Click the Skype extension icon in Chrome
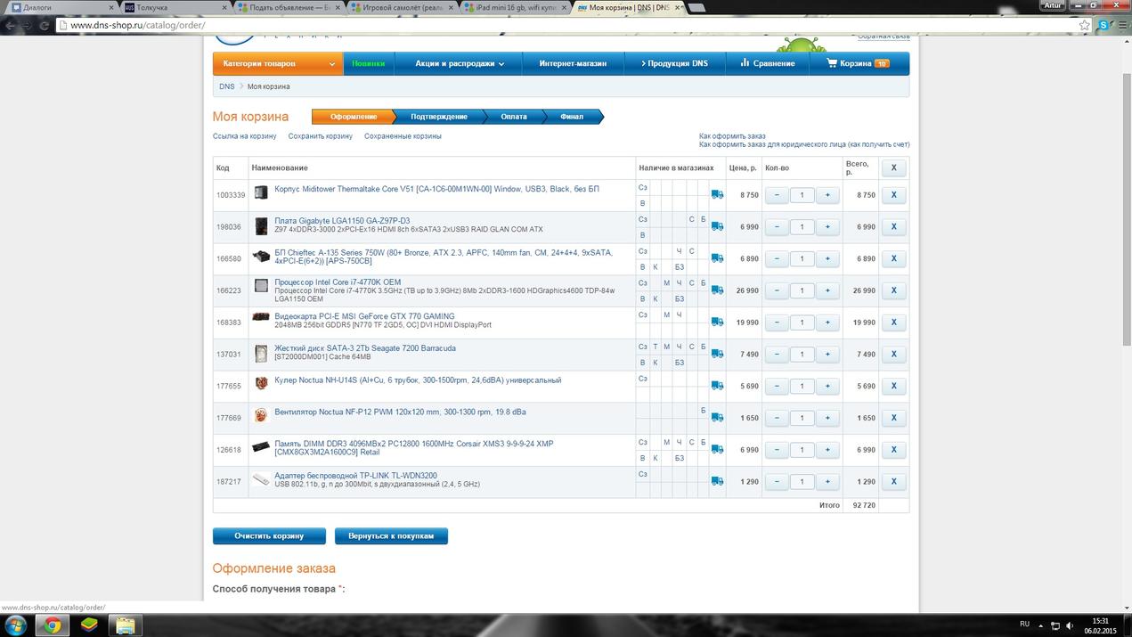This screenshot has height=637, width=1132. [x=1103, y=25]
